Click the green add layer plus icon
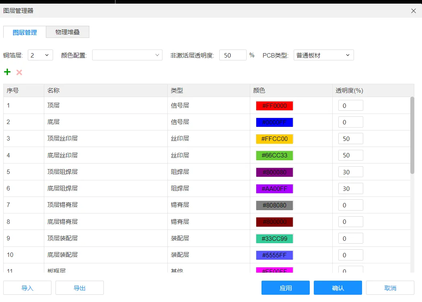 (x=7, y=72)
